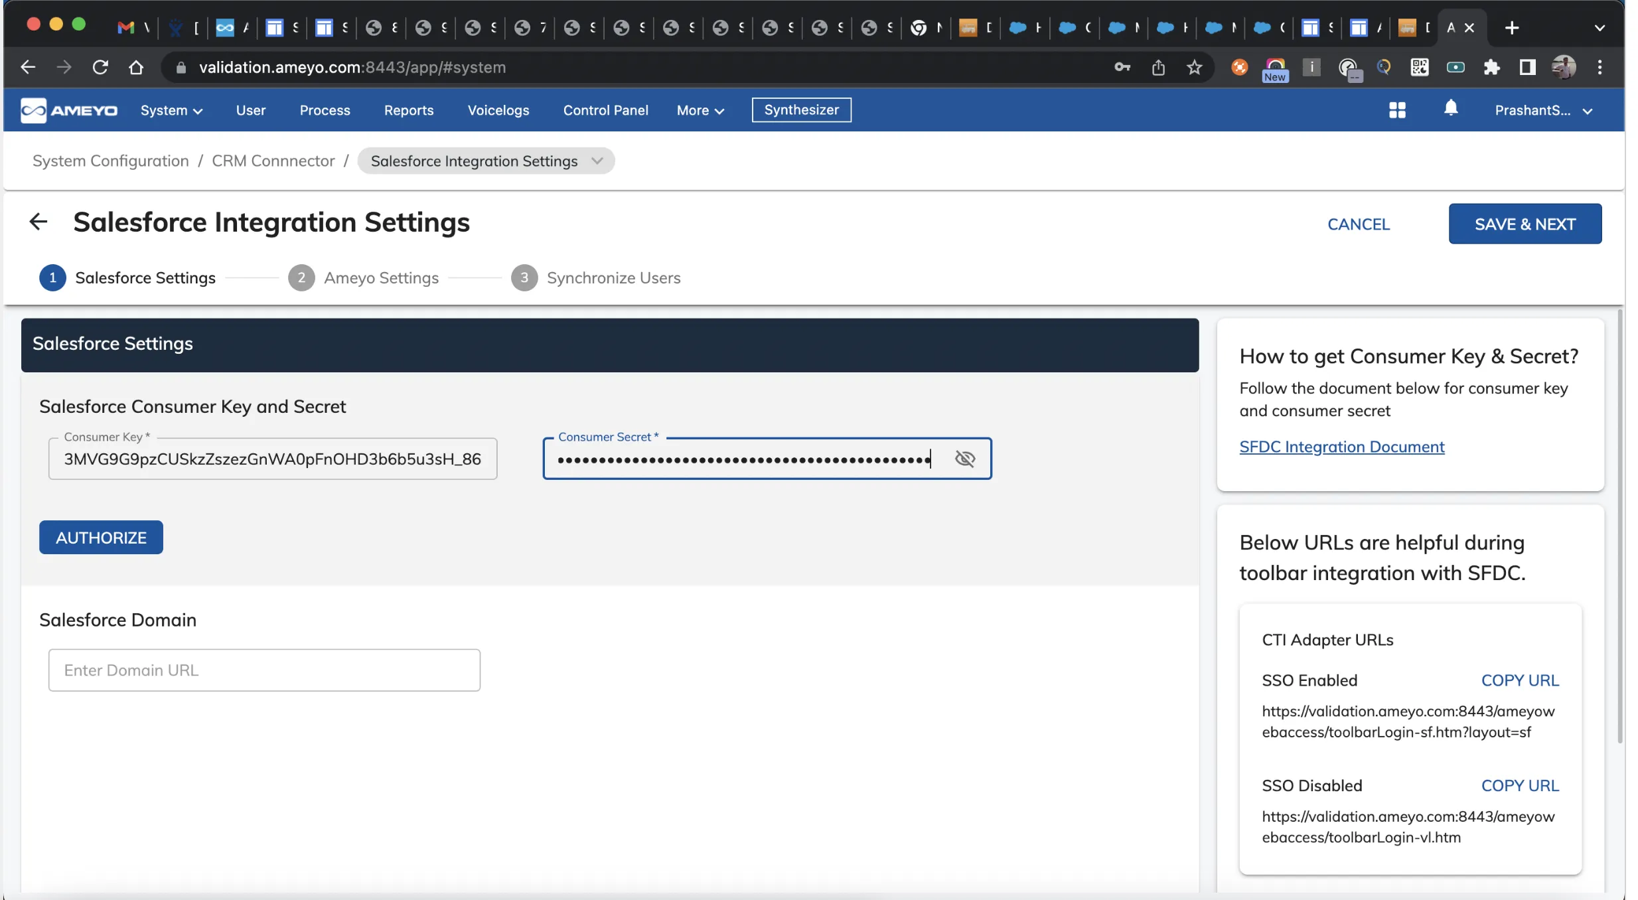Expand the More menu dropdown
Screen dimensions: 1638x900
pos(700,110)
